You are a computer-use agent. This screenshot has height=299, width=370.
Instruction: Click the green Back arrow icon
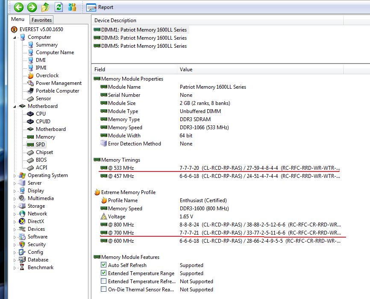click(19, 7)
